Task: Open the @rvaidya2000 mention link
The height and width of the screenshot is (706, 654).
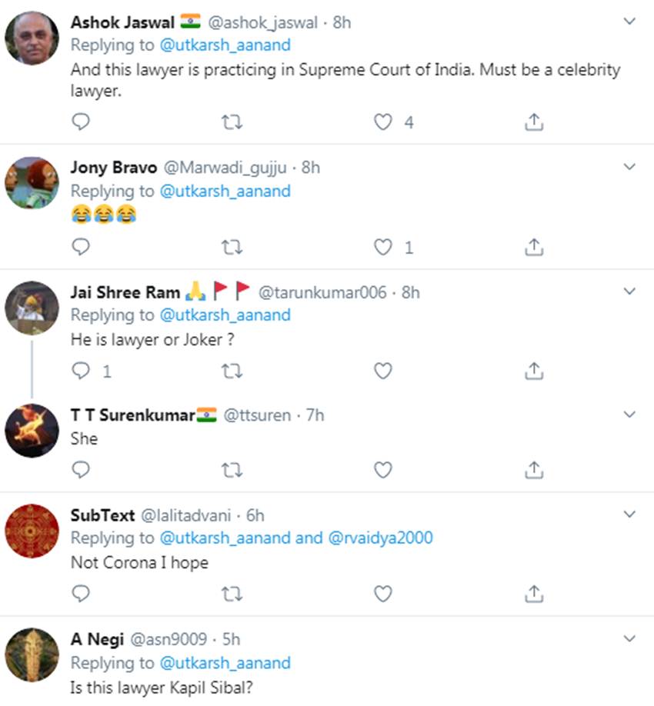Action: tap(380, 538)
